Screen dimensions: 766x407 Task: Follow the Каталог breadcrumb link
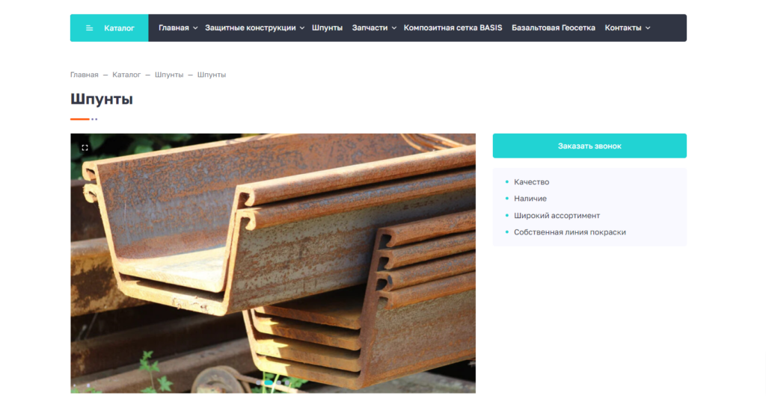click(126, 75)
